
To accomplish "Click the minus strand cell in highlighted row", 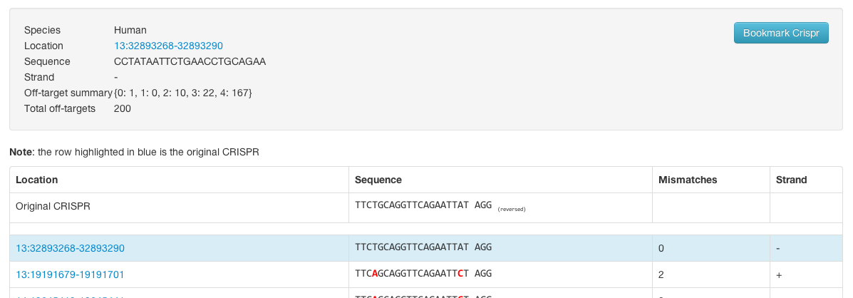I will point(778,249).
